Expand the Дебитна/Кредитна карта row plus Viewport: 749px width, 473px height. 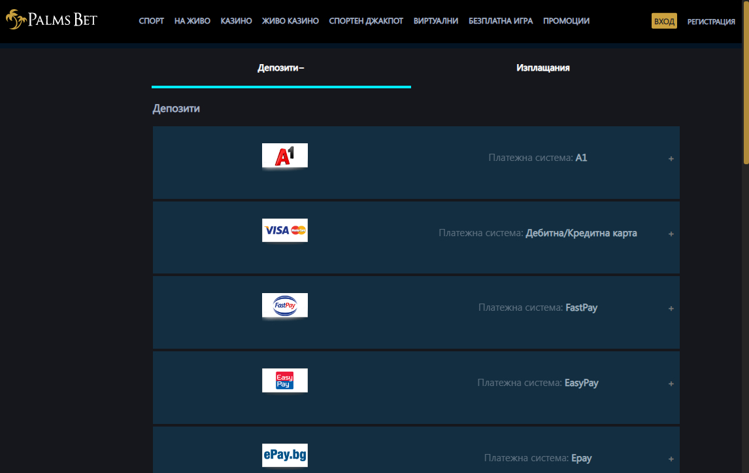click(x=671, y=234)
